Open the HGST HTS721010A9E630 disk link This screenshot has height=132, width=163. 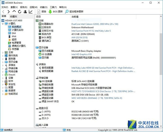(103, 91)
